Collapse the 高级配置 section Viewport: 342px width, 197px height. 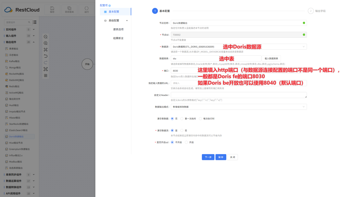(x=127, y=20)
